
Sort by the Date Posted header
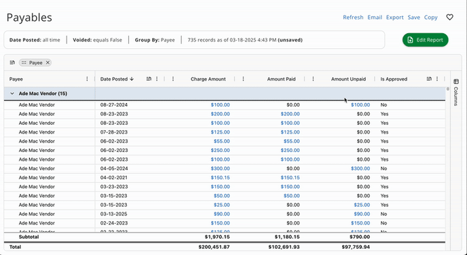(114, 79)
